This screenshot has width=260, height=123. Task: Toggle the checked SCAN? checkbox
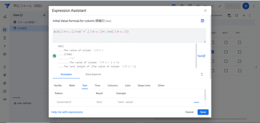(x=213, y=52)
